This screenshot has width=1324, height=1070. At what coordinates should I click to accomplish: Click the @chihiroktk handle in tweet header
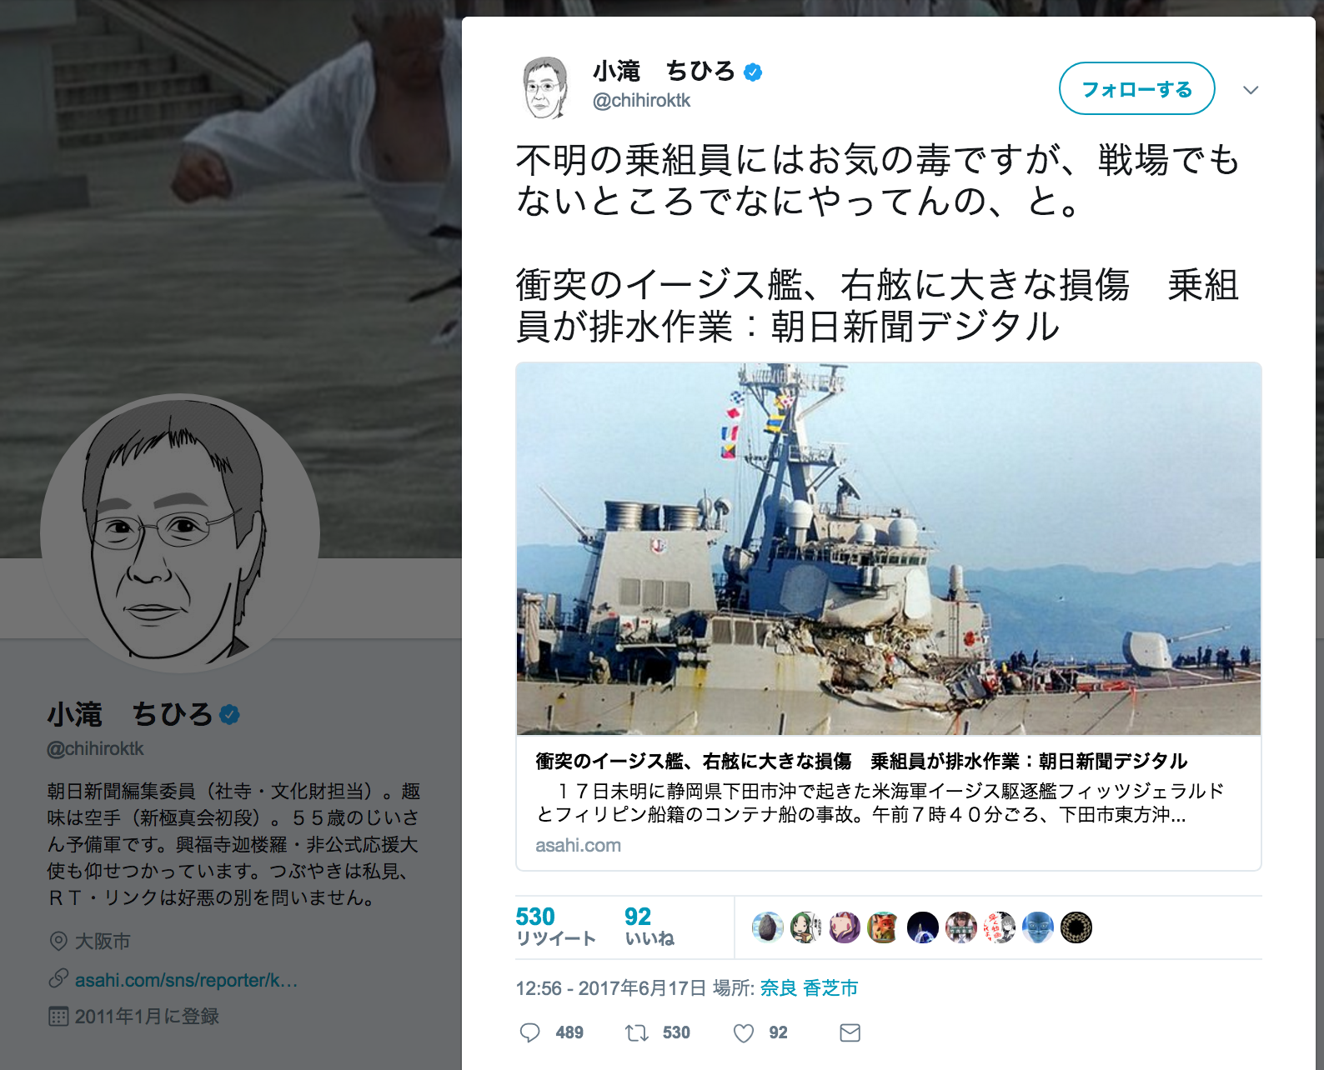tap(641, 101)
